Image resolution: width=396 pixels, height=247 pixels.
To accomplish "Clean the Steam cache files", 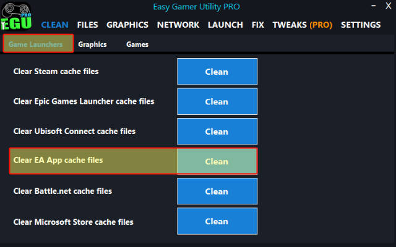I will click(x=217, y=72).
